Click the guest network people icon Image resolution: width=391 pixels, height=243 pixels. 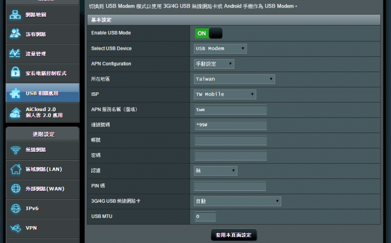(15, 34)
